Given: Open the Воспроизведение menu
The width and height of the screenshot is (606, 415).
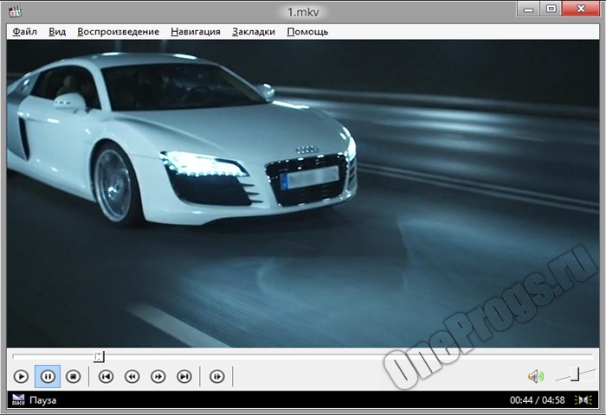Looking at the screenshot, I should tap(119, 32).
